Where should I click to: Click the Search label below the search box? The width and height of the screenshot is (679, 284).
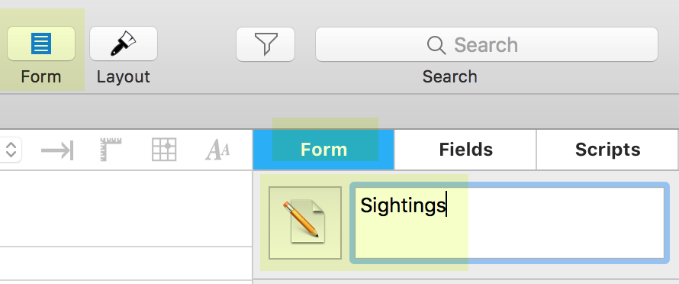449,77
